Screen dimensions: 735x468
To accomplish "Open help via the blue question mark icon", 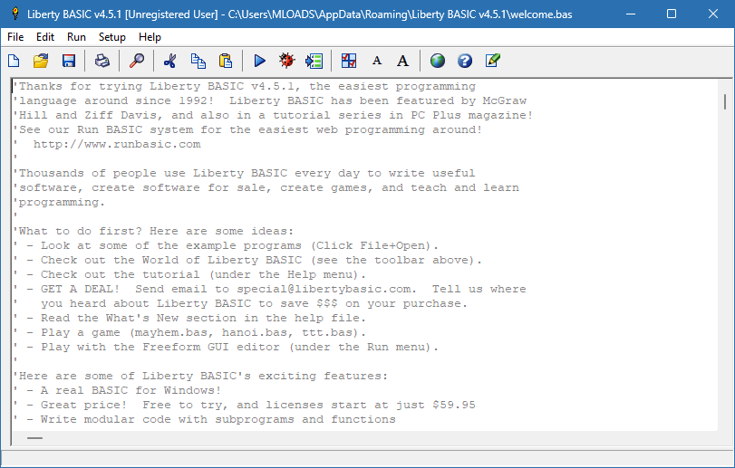I will (x=465, y=61).
